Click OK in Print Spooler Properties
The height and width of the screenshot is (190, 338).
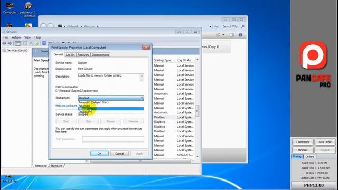(99, 154)
